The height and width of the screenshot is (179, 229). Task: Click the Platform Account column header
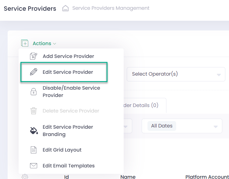(x=207, y=177)
